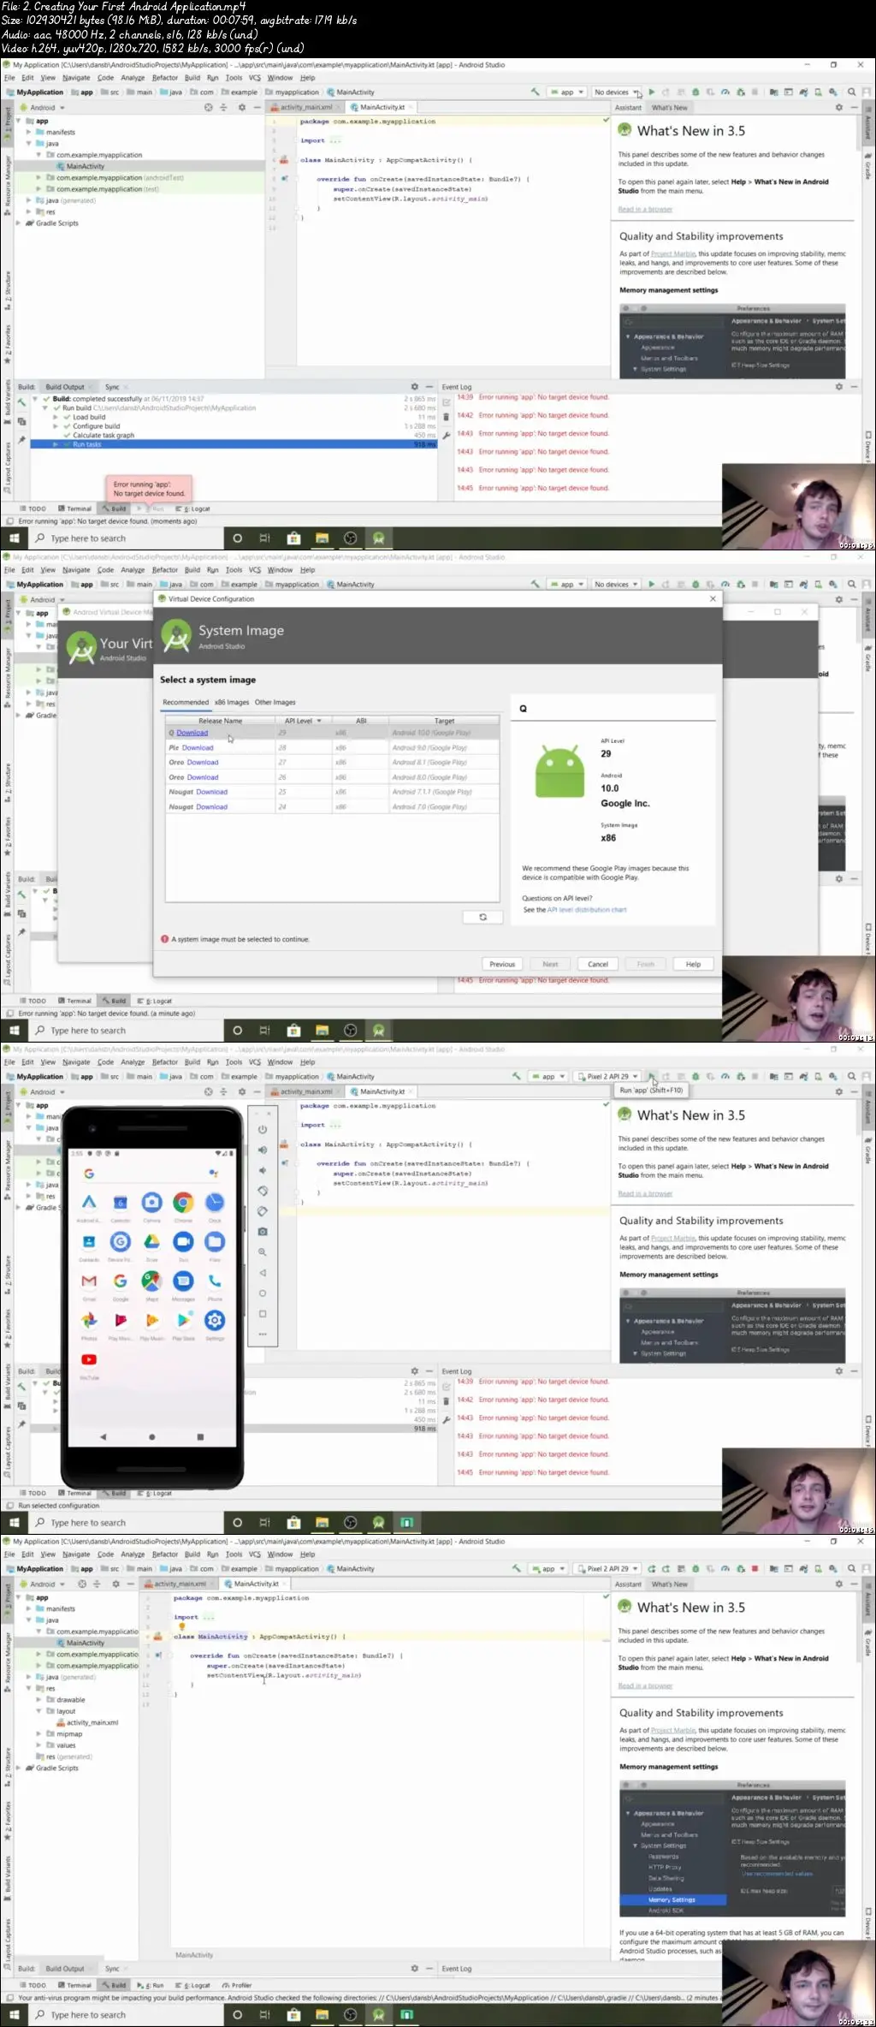
Task: Expand mipmap folder in project tree
Action: coord(39,1733)
